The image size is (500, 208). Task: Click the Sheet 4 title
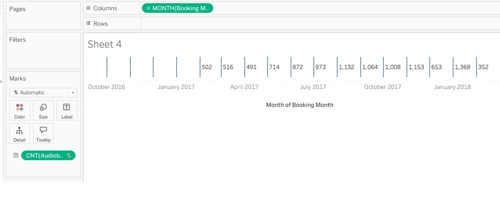tap(105, 44)
